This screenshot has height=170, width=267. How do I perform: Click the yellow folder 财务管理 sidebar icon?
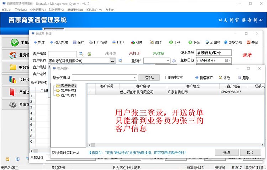click(x=13, y=67)
